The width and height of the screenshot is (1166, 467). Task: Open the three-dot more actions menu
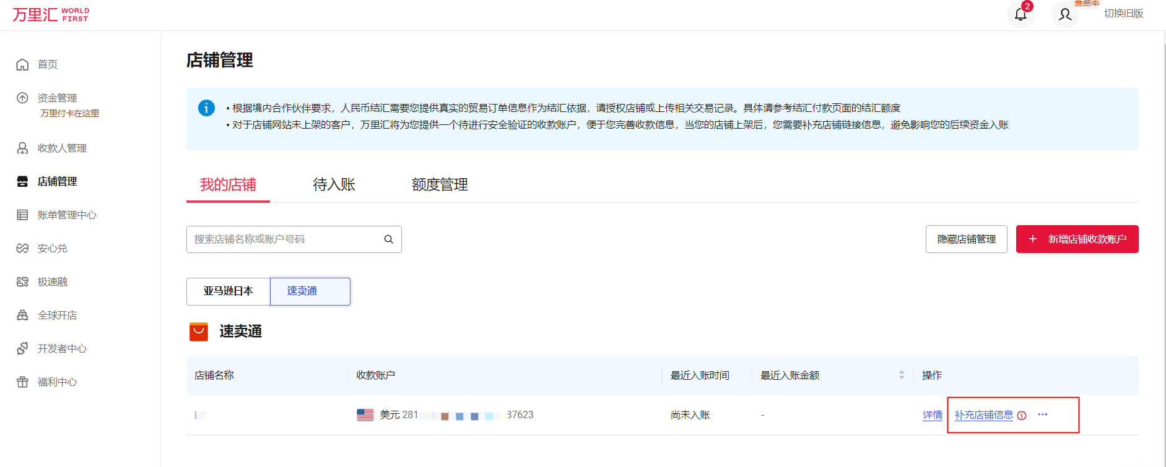click(1043, 414)
